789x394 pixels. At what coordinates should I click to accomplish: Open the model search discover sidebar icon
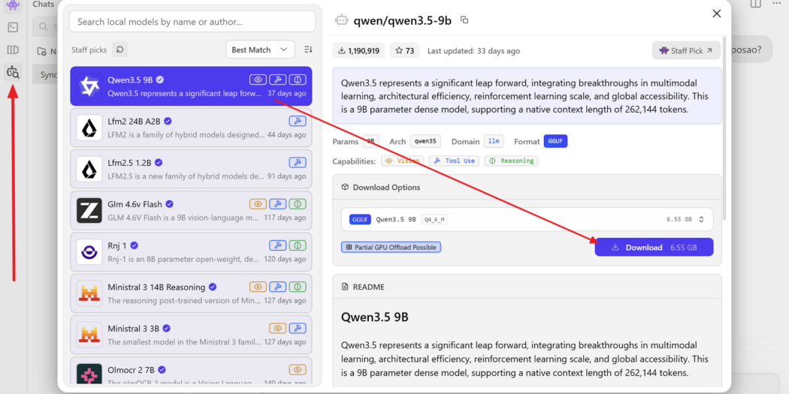13,72
